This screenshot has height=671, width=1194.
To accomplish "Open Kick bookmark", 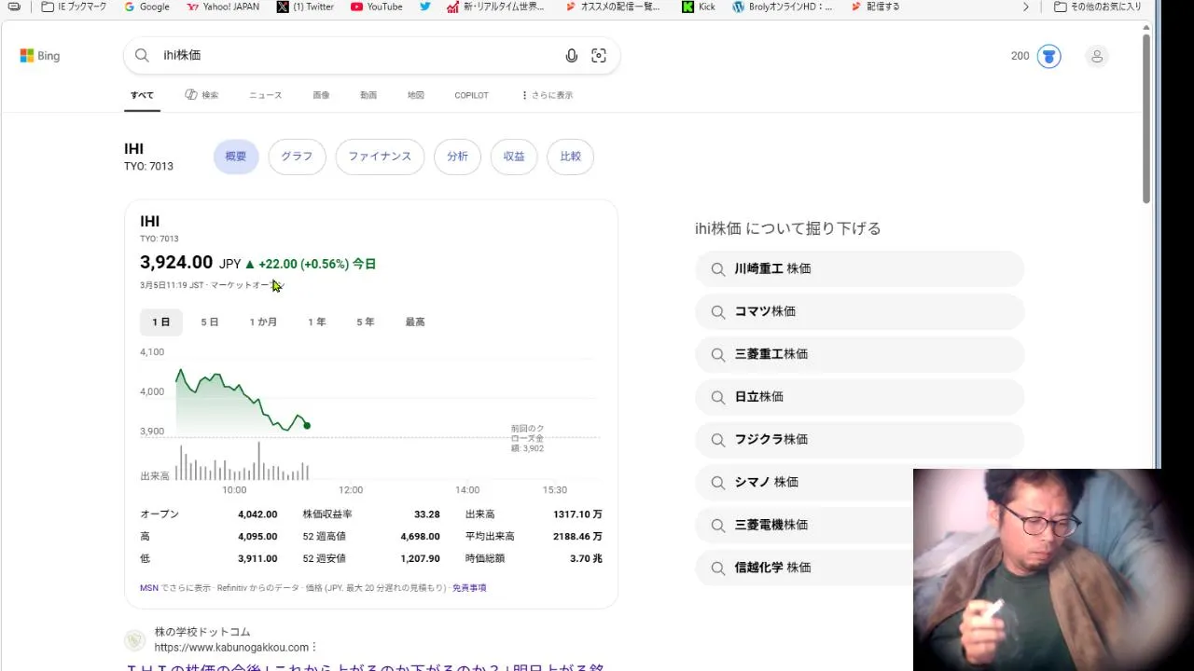I will (x=699, y=7).
